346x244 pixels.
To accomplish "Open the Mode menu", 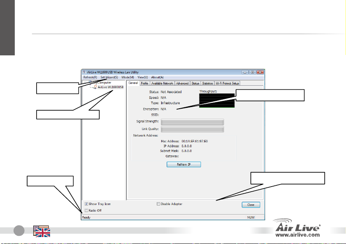I will (128, 77).
